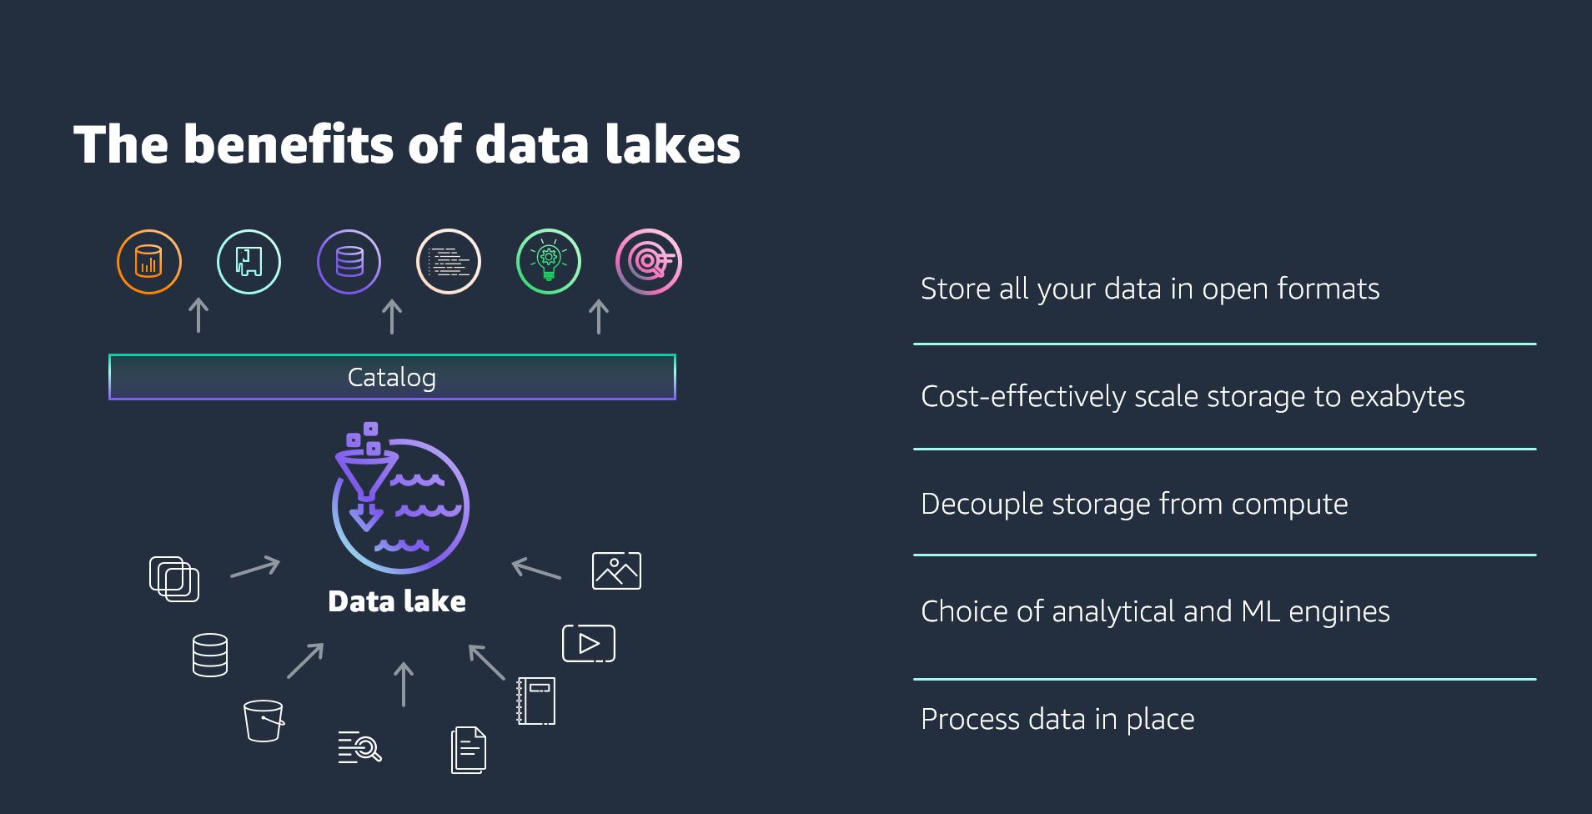
Task: Click the purple Data lake funnel icon
Action: [400, 503]
